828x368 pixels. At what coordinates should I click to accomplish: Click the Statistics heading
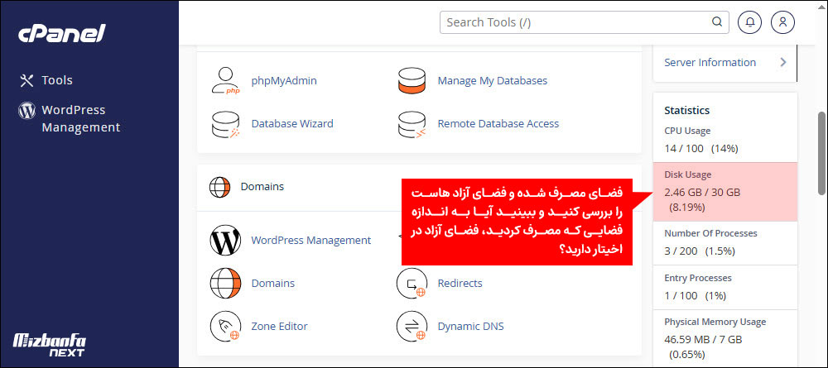(x=687, y=110)
